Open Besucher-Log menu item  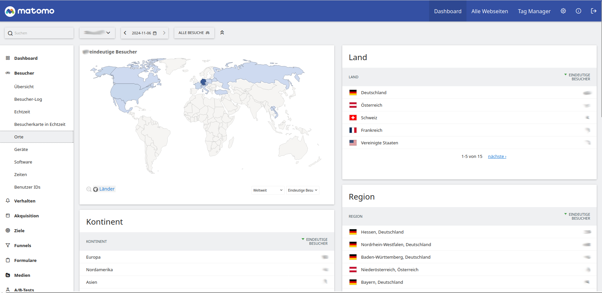(x=28, y=99)
